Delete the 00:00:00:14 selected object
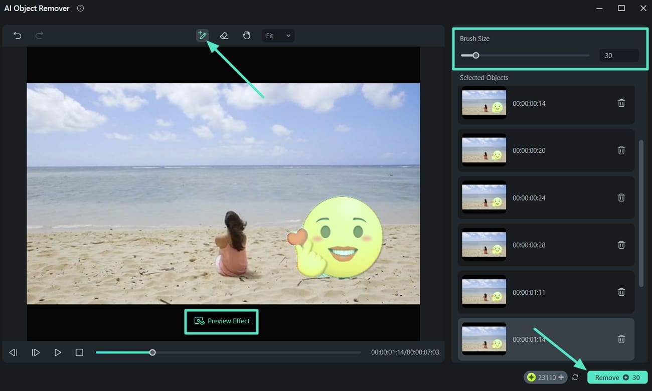Image resolution: width=652 pixels, height=391 pixels. coord(621,103)
